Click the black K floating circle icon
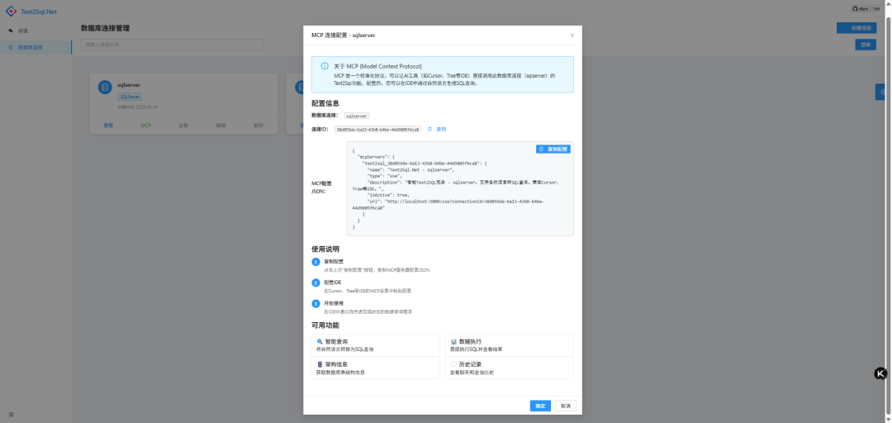This screenshot has width=892, height=423. [880, 373]
